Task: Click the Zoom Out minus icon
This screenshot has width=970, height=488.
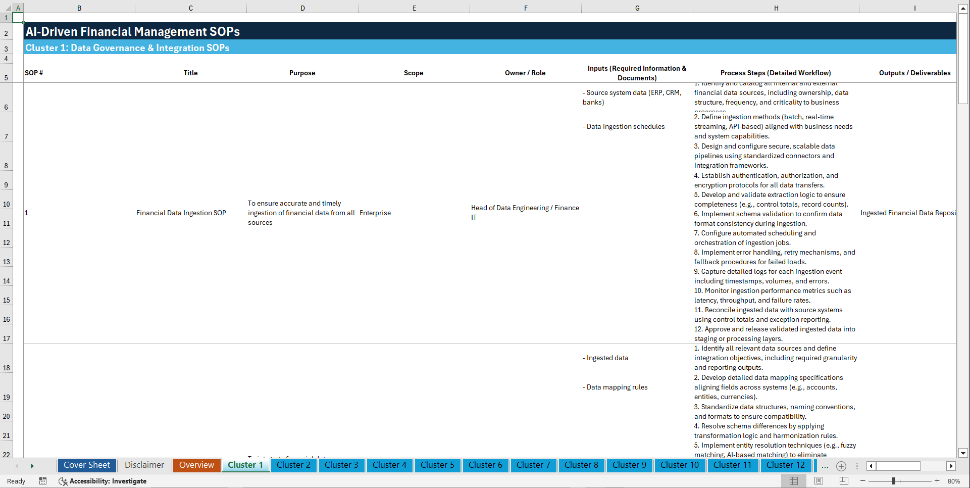Action: point(862,481)
